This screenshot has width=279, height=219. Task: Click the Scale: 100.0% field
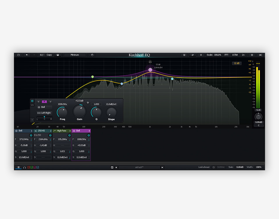pyautogui.click(x=214, y=55)
